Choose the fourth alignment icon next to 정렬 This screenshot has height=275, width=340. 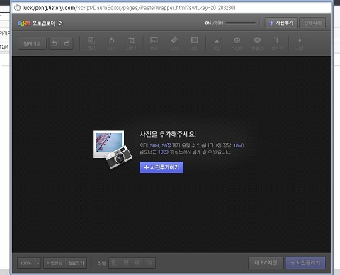click(x=149, y=262)
